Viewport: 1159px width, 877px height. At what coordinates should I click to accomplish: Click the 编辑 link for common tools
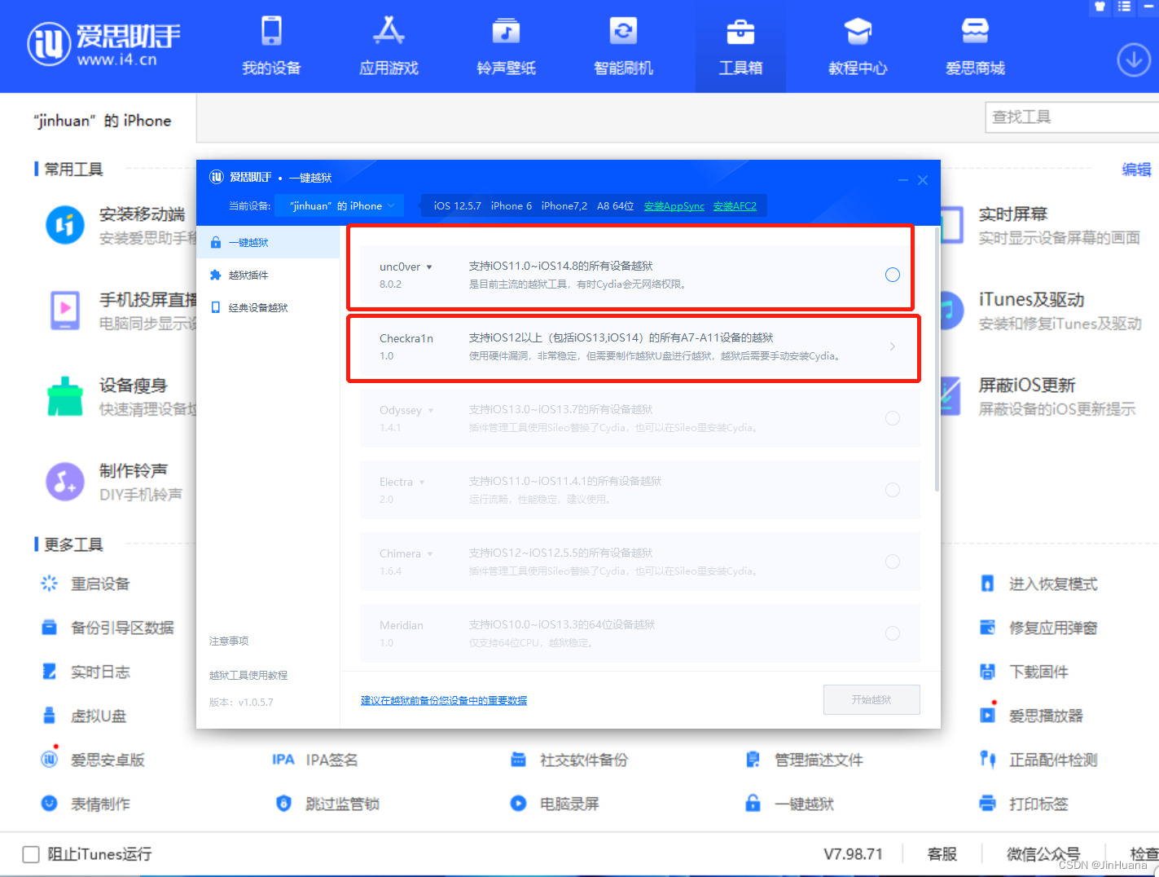1136,170
